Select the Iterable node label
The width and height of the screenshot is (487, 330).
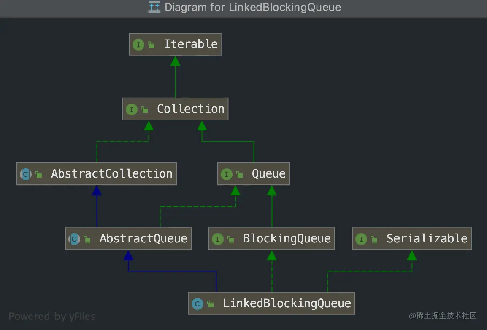click(191, 44)
